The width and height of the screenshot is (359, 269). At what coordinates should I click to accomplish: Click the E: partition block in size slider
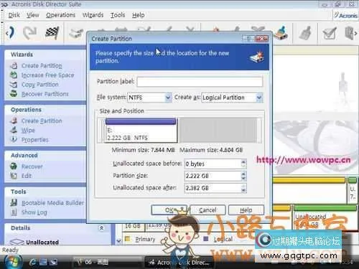point(141,131)
